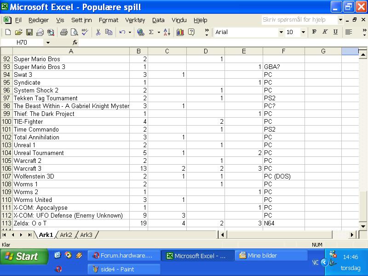Toggle Italic formatting (K button)

click(x=325, y=32)
